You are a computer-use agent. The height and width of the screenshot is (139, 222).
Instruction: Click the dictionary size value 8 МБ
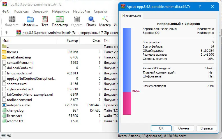(211, 86)
